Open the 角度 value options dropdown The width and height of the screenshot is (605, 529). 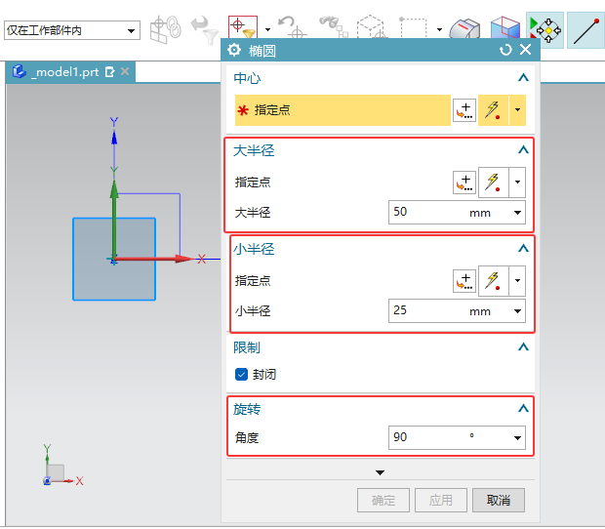tap(517, 438)
